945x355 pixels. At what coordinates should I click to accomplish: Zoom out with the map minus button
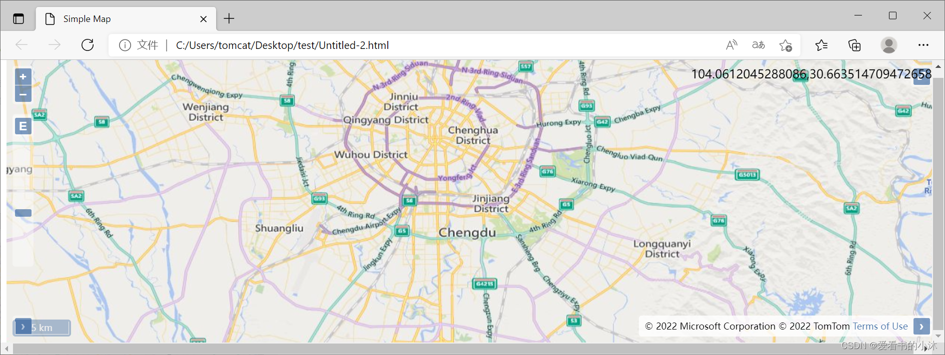pyautogui.click(x=23, y=94)
